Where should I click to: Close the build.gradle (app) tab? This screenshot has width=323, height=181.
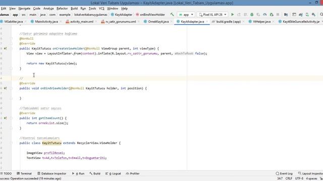pyautogui.click(x=243, y=22)
